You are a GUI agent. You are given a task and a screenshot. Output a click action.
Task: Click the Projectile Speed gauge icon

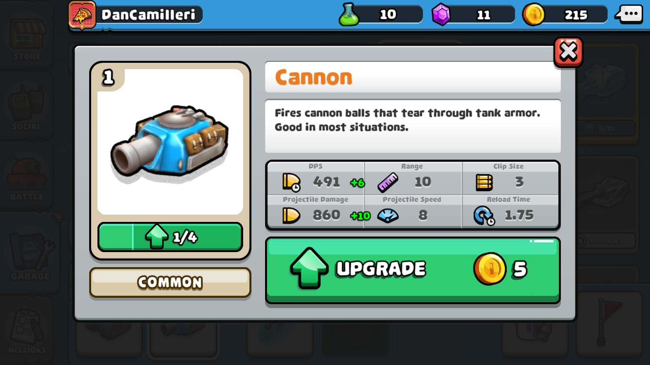[x=388, y=216]
